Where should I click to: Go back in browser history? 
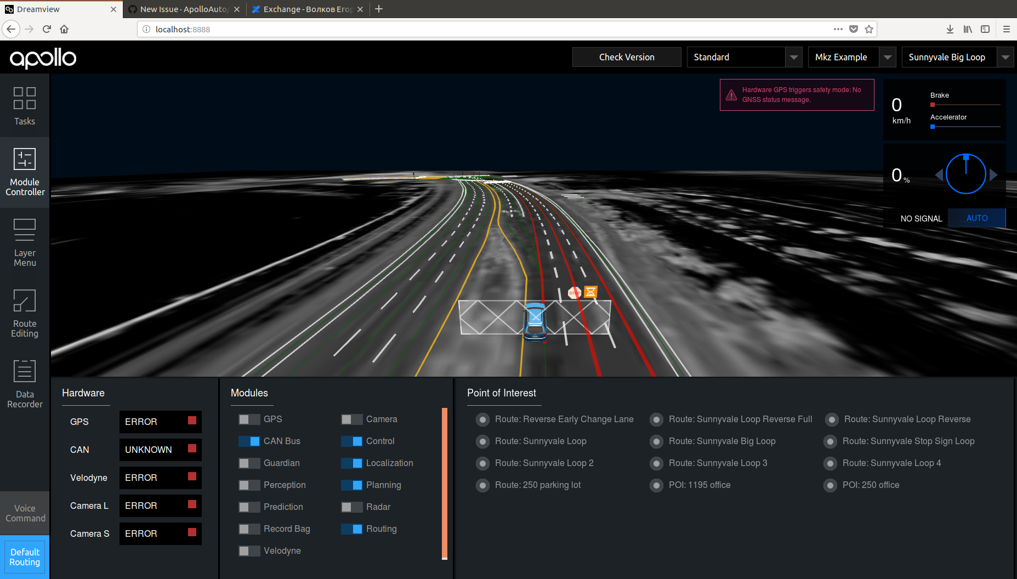[x=11, y=29]
